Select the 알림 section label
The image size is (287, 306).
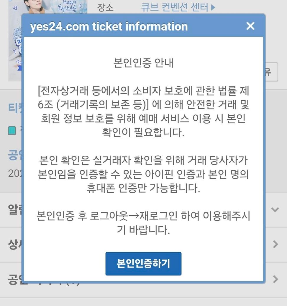[x=15, y=209]
